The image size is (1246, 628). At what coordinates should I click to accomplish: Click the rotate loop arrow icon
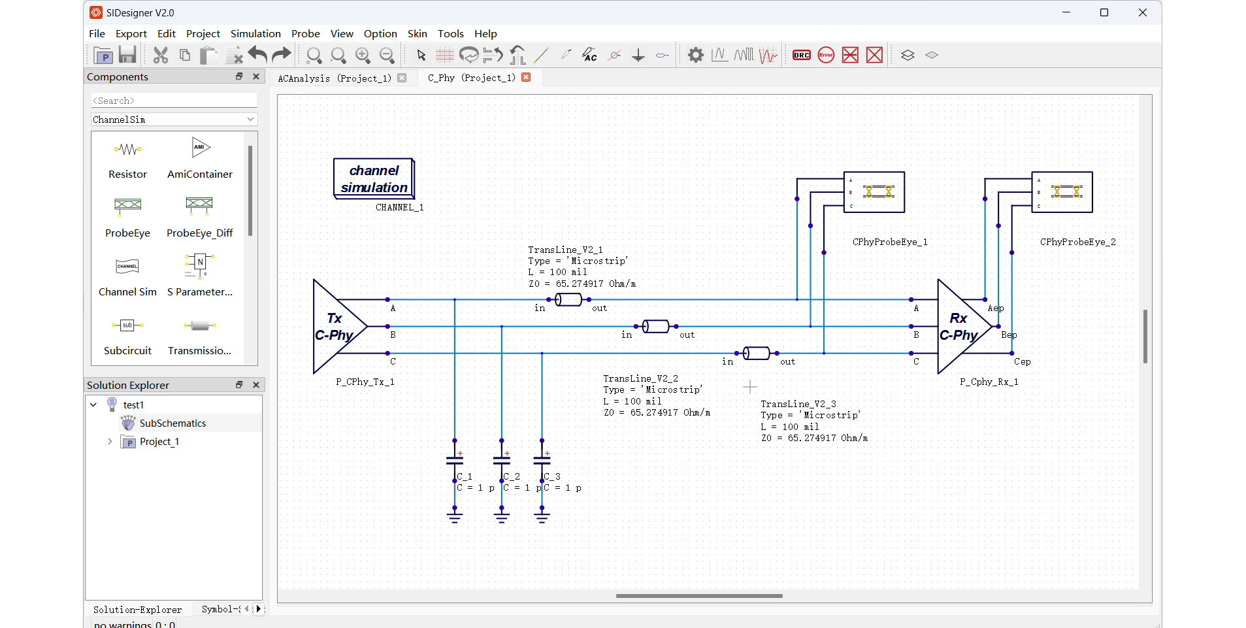pos(469,56)
